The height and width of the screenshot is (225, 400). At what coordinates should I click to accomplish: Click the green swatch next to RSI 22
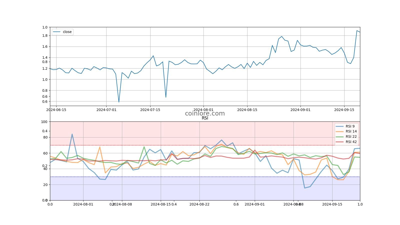point(340,136)
